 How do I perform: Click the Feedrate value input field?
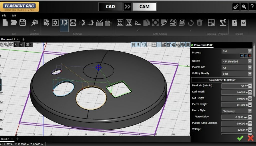click(235, 85)
